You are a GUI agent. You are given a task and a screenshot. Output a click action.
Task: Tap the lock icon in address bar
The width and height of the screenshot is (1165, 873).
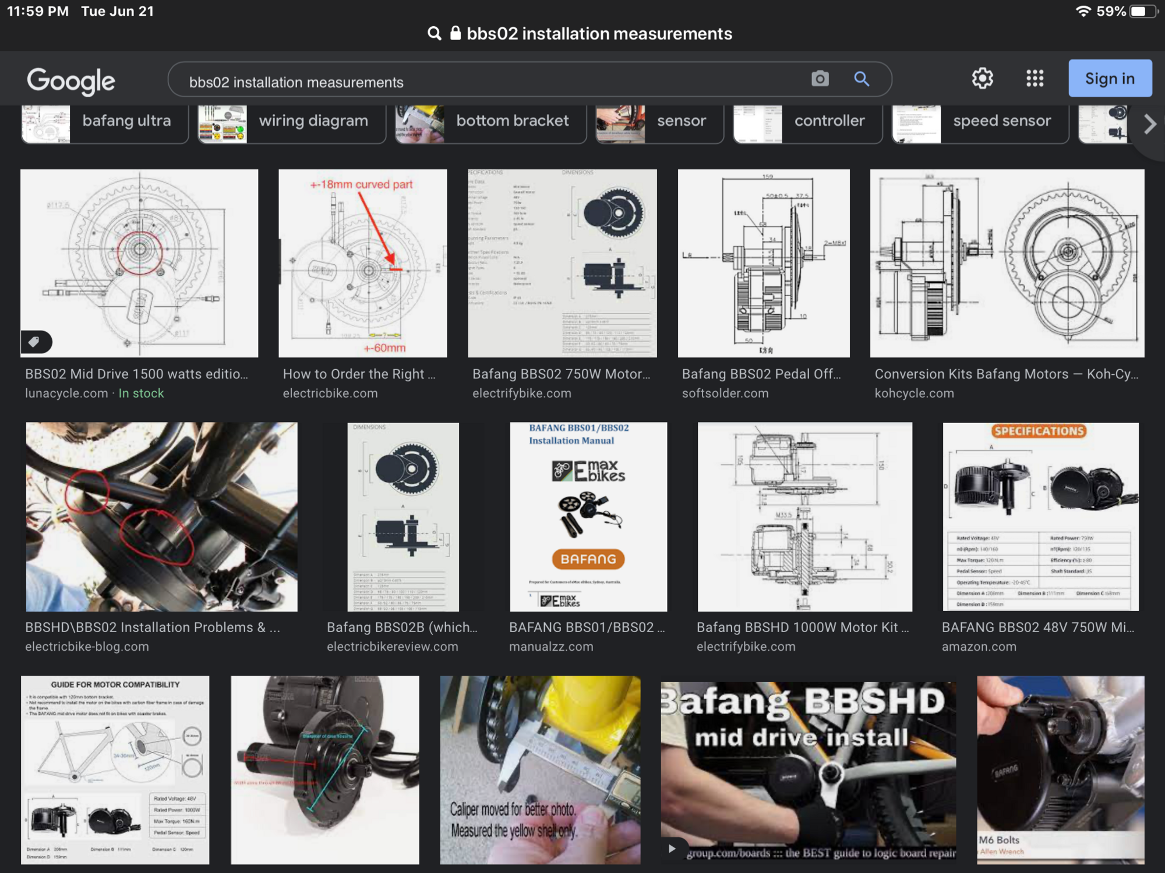456,33
